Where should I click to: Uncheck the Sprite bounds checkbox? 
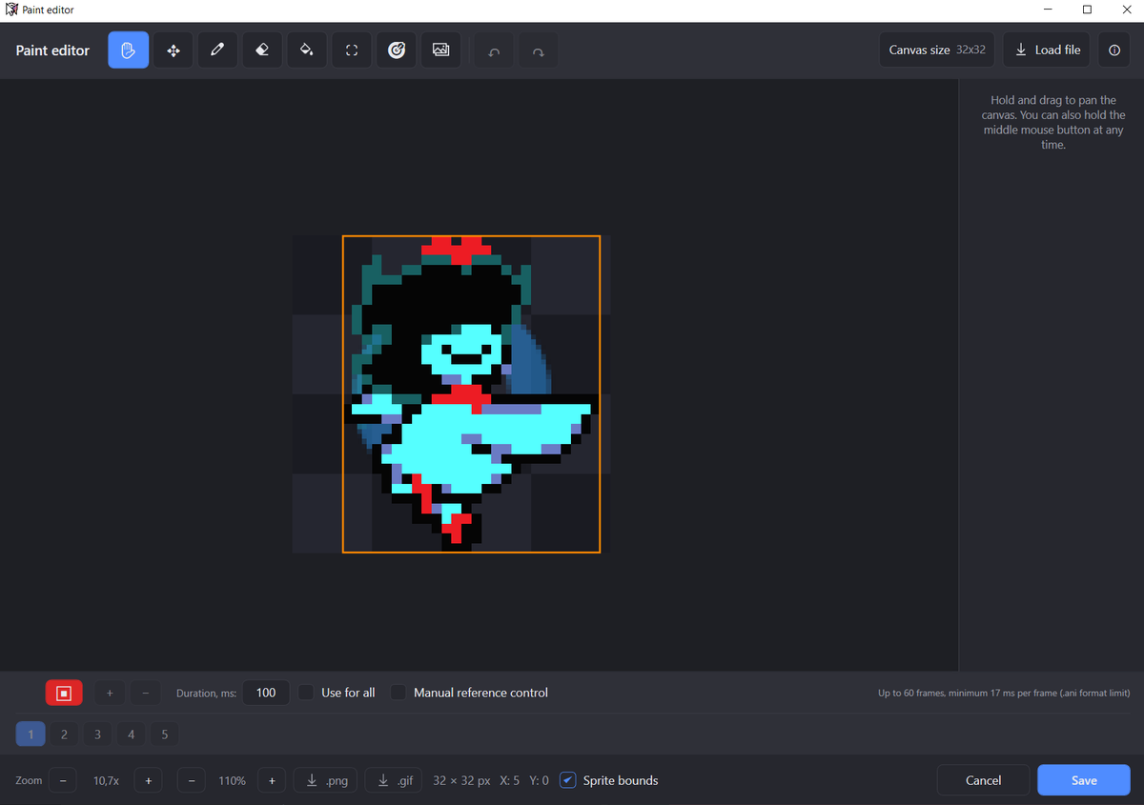pos(567,780)
